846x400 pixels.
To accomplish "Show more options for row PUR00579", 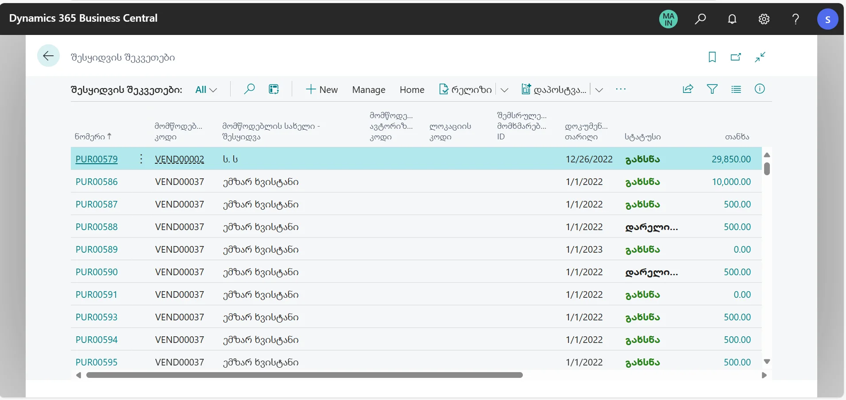I will coord(141,159).
